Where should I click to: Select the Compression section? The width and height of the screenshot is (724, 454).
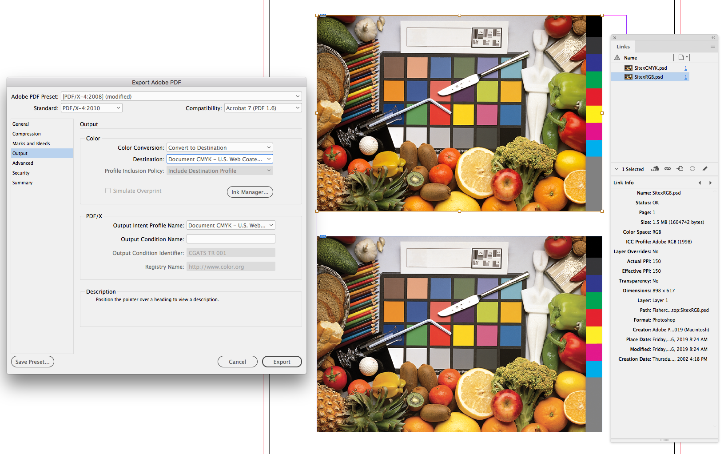[x=42, y=134]
